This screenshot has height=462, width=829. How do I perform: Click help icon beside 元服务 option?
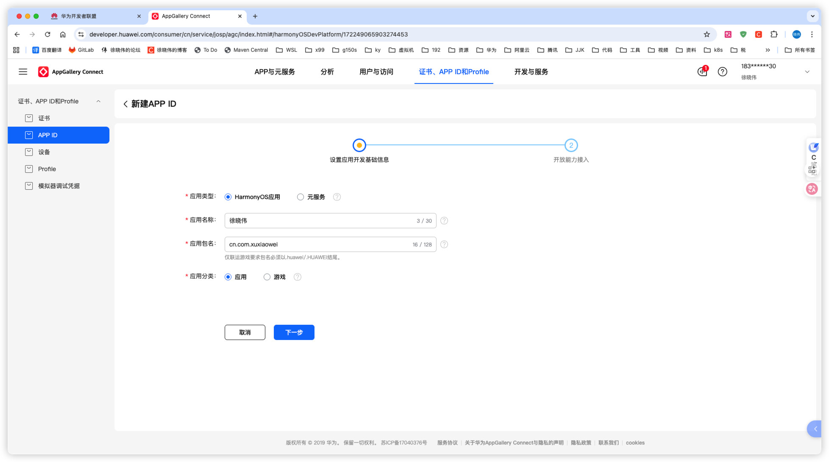click(x=337, y=197)
